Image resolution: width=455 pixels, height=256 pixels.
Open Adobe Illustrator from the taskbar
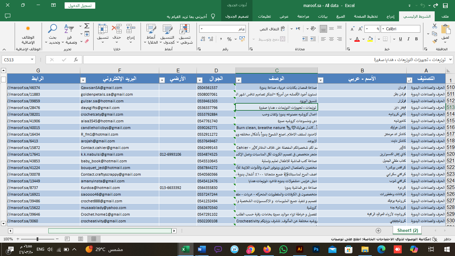pyautogui.click(x=299, y=249)
